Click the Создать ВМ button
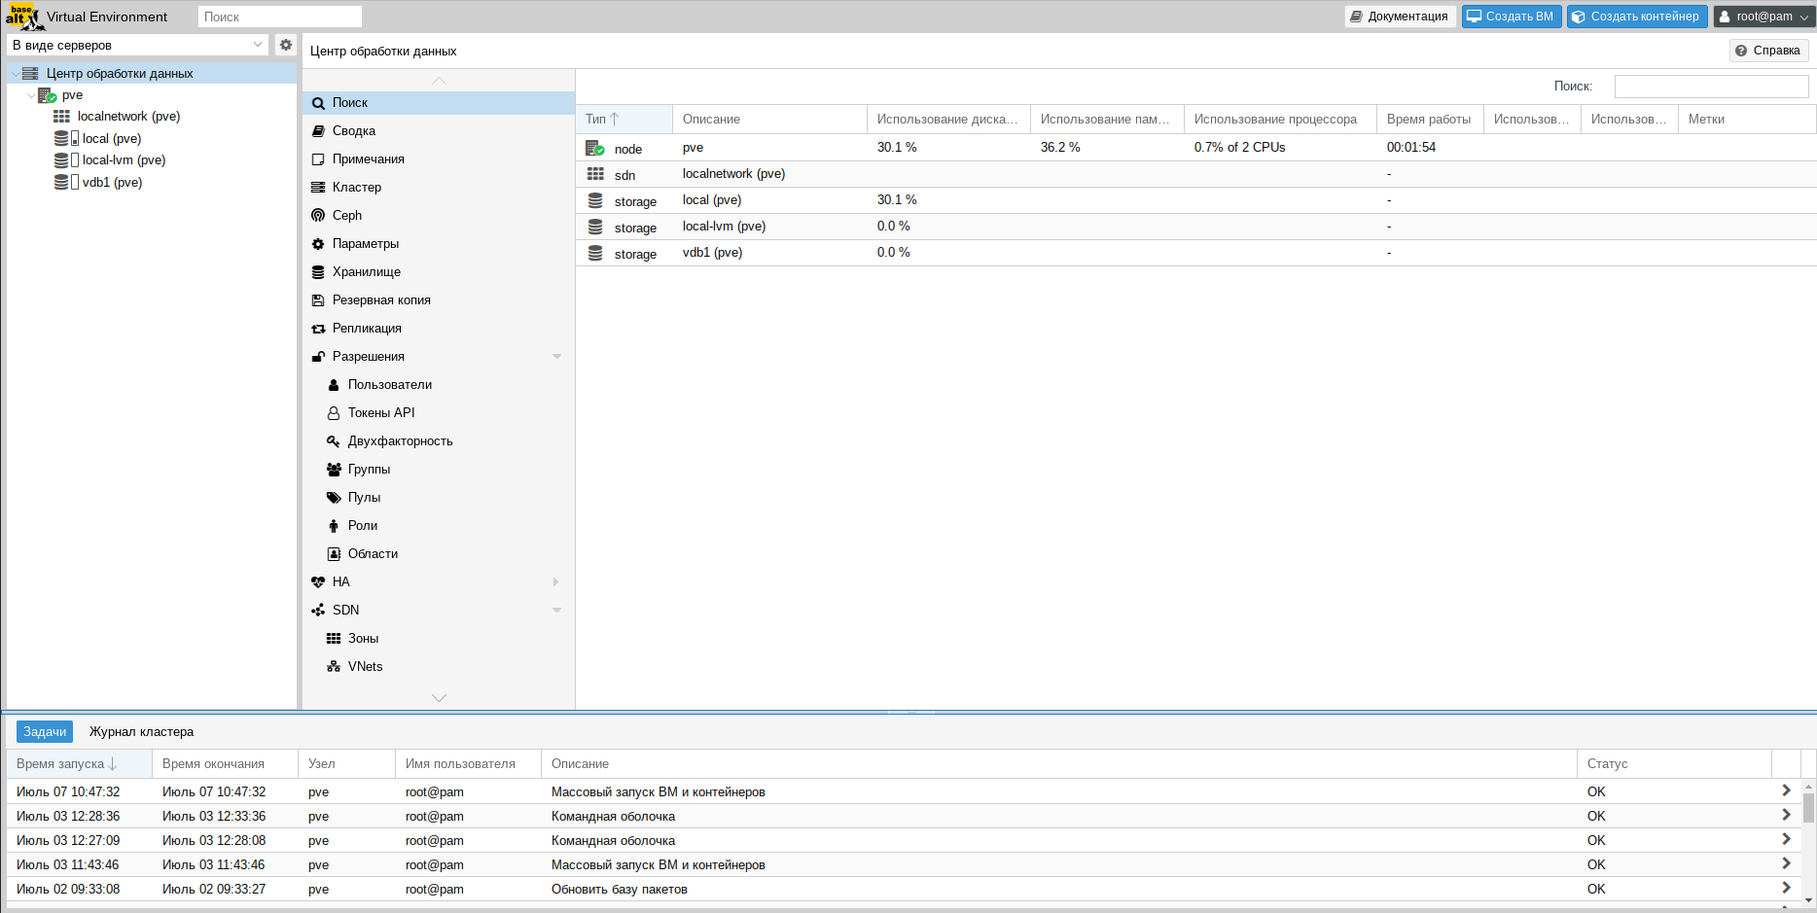 click(x=1511, y=17)
